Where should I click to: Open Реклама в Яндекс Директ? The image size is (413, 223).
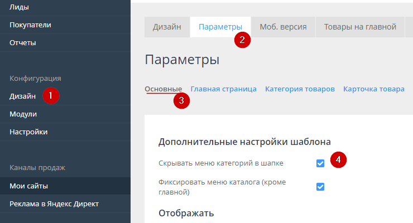54,203
